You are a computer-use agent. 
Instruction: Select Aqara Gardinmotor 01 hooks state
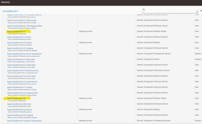pyautogui.click(x=21, y=65)
